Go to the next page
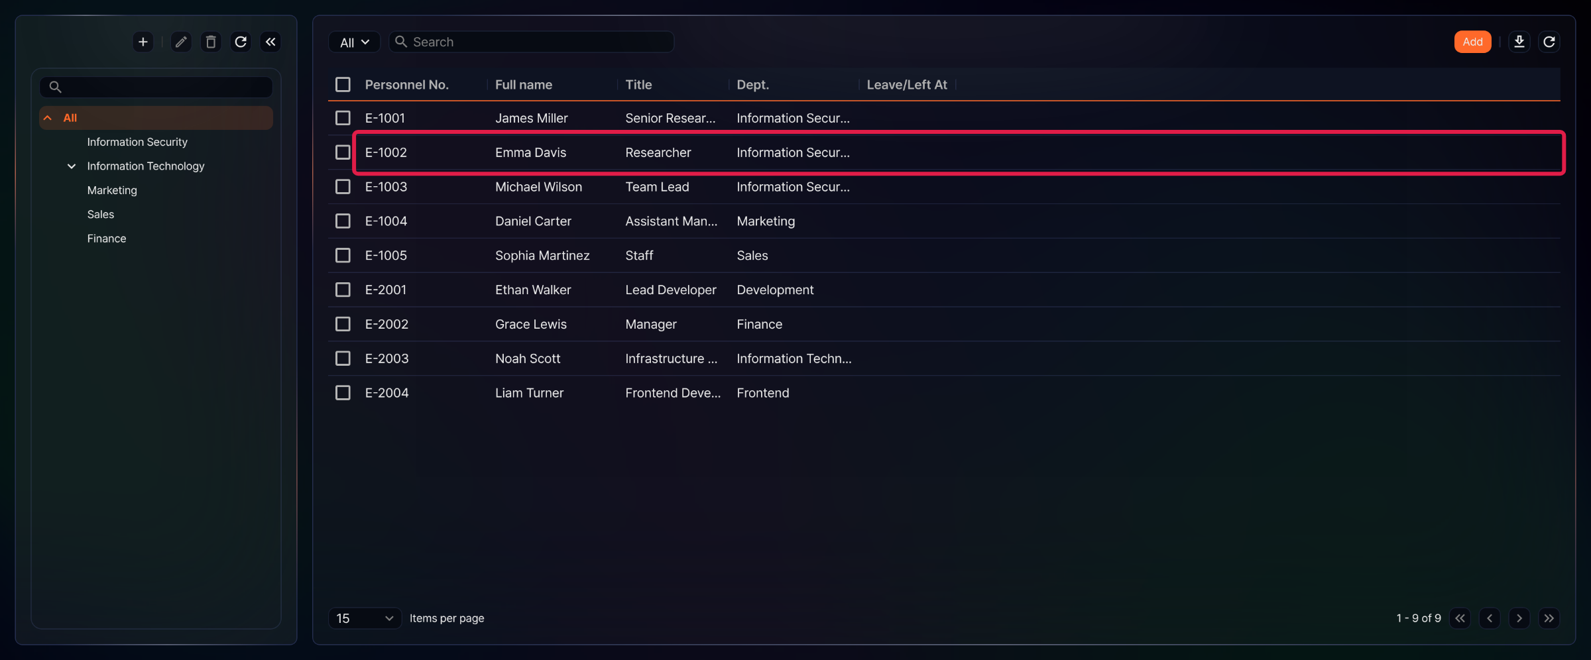 click(x=1519, y=618)
